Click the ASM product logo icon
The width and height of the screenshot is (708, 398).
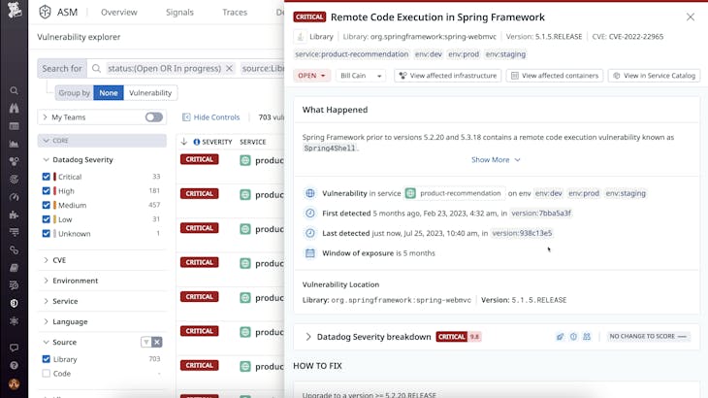click(x=46, y=13)
